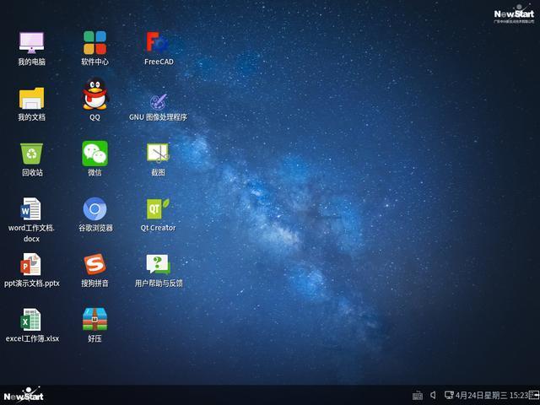This screenshot has height=405, width=540.
Task: Open the 搜狗拼音 input method icon
Action: pos(94,264)
